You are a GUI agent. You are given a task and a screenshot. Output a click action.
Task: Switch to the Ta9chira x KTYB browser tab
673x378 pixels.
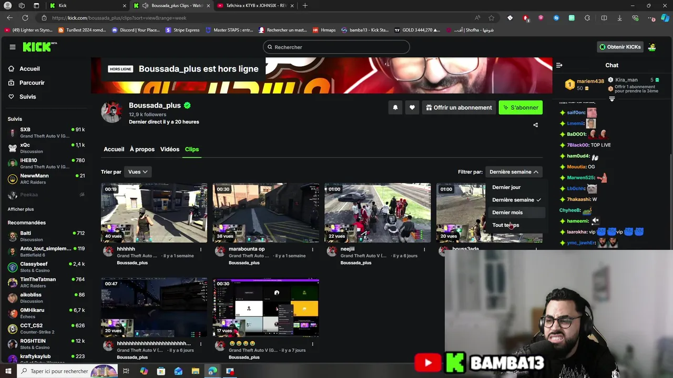[x=255, y=5]
